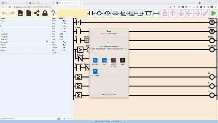The height and width of the screenshot is (123, 218).
Task: Click the TimeOnZ1 value 5000
Action: click(x=61, y=37)
